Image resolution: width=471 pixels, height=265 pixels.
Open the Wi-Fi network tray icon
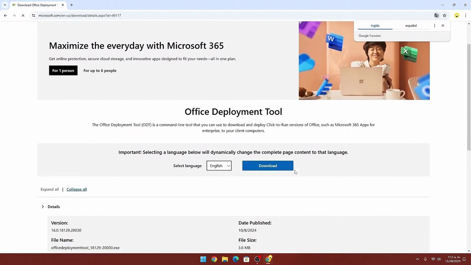433,259
